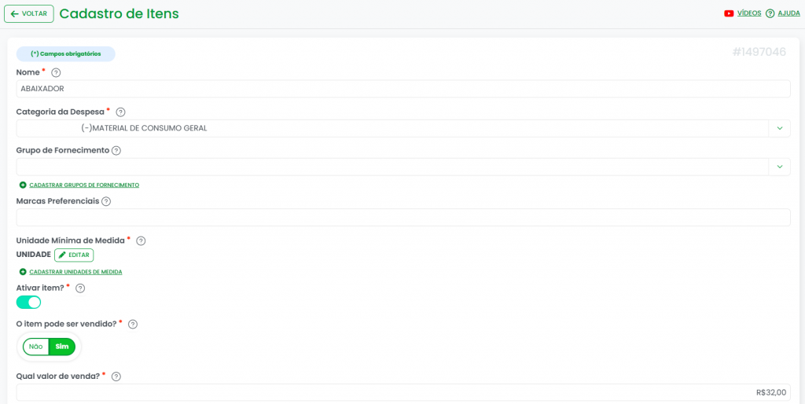Click help icon next to Qual valor de venda
Image resolution: width=805 pixels, height=404 pixels.
click(116, 376)
